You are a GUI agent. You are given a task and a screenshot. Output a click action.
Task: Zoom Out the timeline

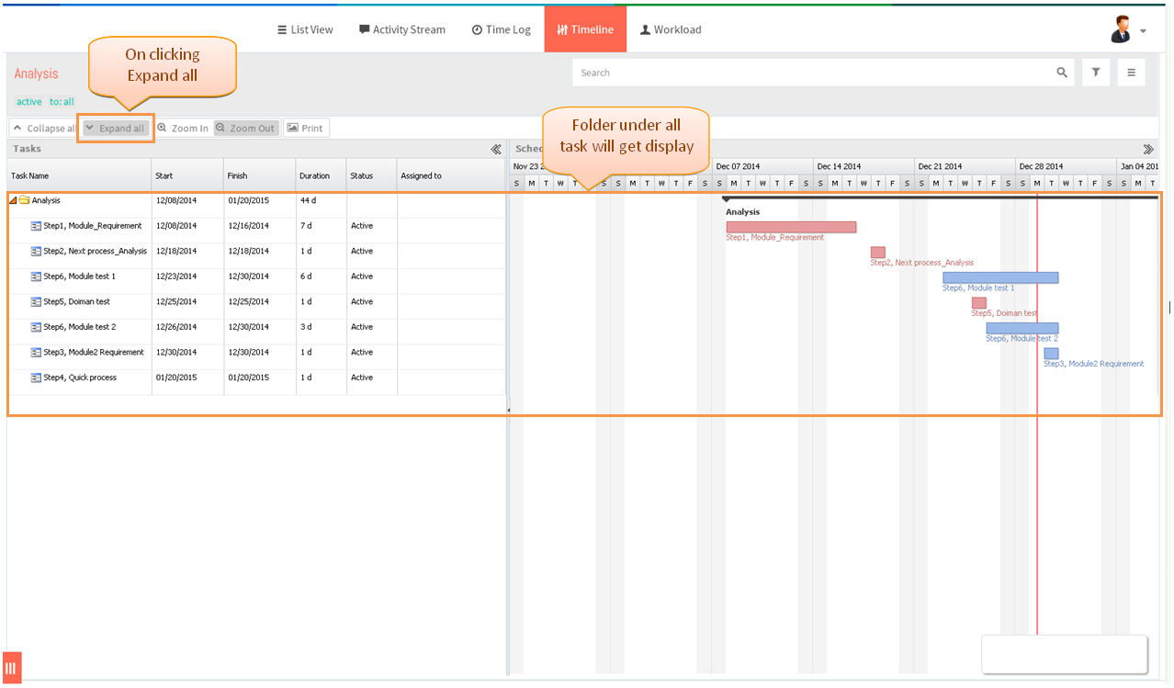[x=245, y=129]
